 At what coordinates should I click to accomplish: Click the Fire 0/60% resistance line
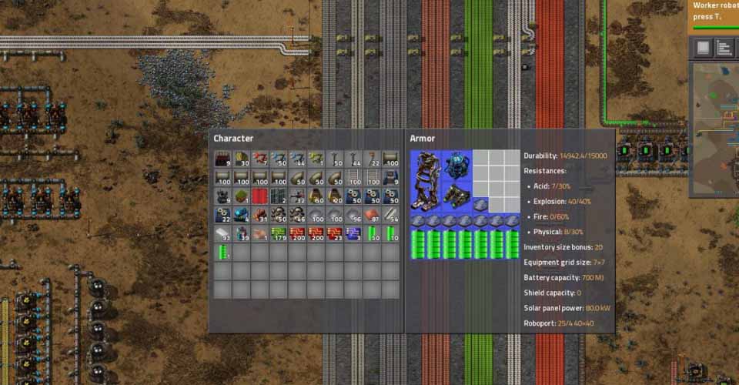[548, 217]
